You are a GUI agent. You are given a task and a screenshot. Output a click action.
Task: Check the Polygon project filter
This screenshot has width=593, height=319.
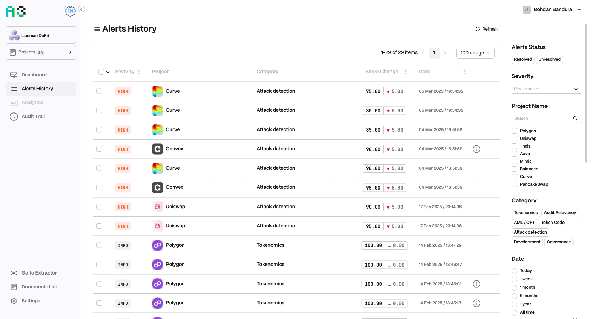coord(514,131)
